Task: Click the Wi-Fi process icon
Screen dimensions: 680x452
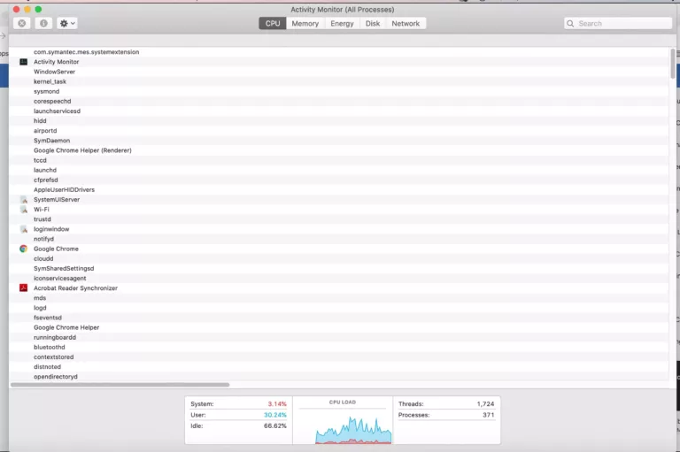Action: pos(24,210)
